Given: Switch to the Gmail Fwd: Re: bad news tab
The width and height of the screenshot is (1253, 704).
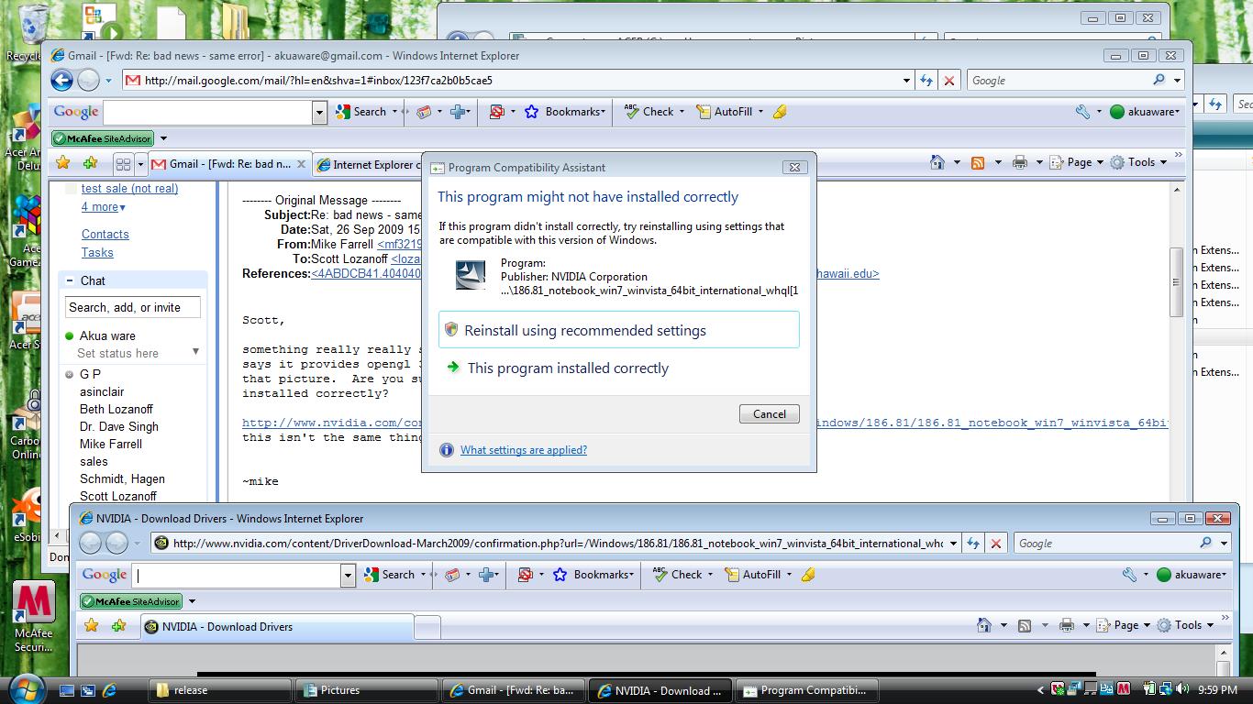Looking at the screenshot, I should pos(229,164).
